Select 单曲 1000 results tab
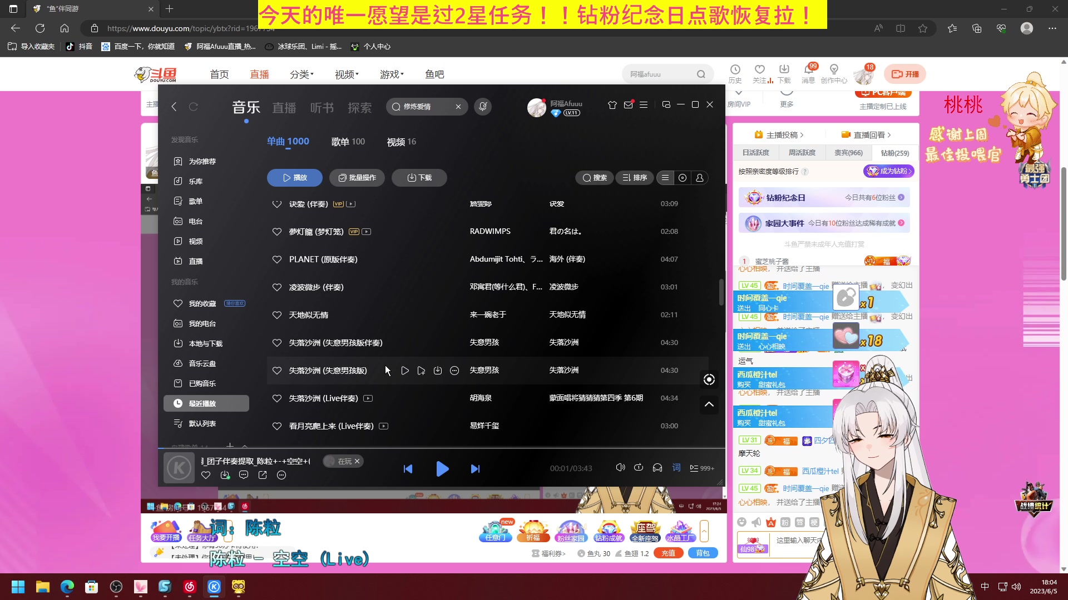 pos(288,142)
